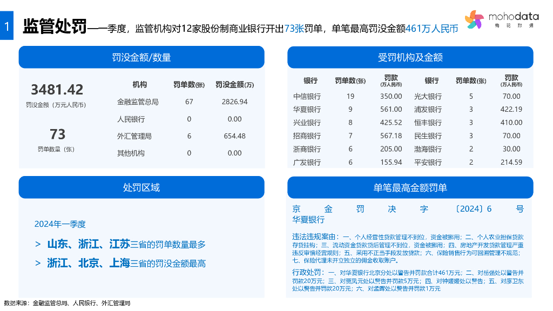Click 华夏银行 under the penalty document number
Image resolution: width=553 pixels, height=311 pixels.
coord(308,220)
